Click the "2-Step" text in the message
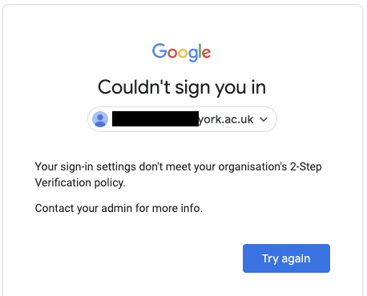 [306, 167]
